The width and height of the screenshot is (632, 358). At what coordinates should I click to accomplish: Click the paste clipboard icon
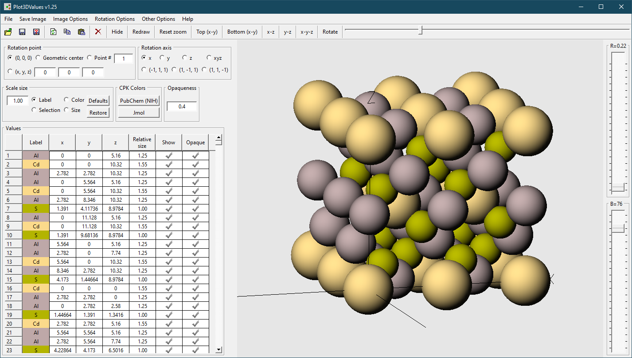(81, 32)
